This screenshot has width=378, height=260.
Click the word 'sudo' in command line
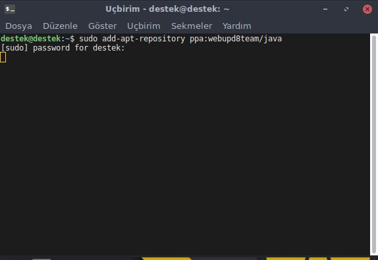tap(88, 39)
